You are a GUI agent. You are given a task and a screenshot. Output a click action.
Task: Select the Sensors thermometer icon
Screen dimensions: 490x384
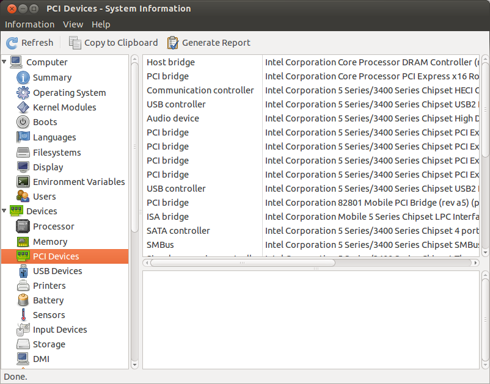pos(23,314)
